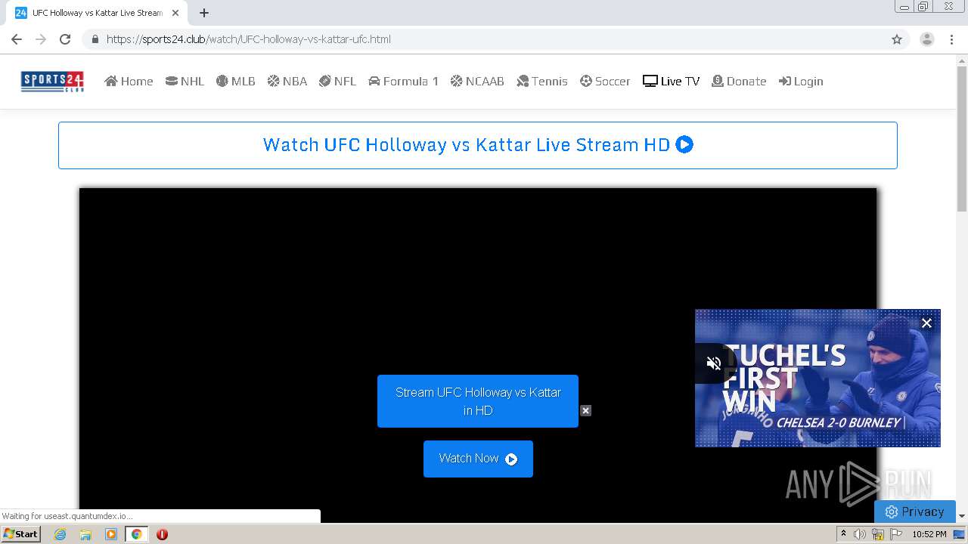Open a new browser tab
Screen dimensions: 968x544
tap(204, 13)
